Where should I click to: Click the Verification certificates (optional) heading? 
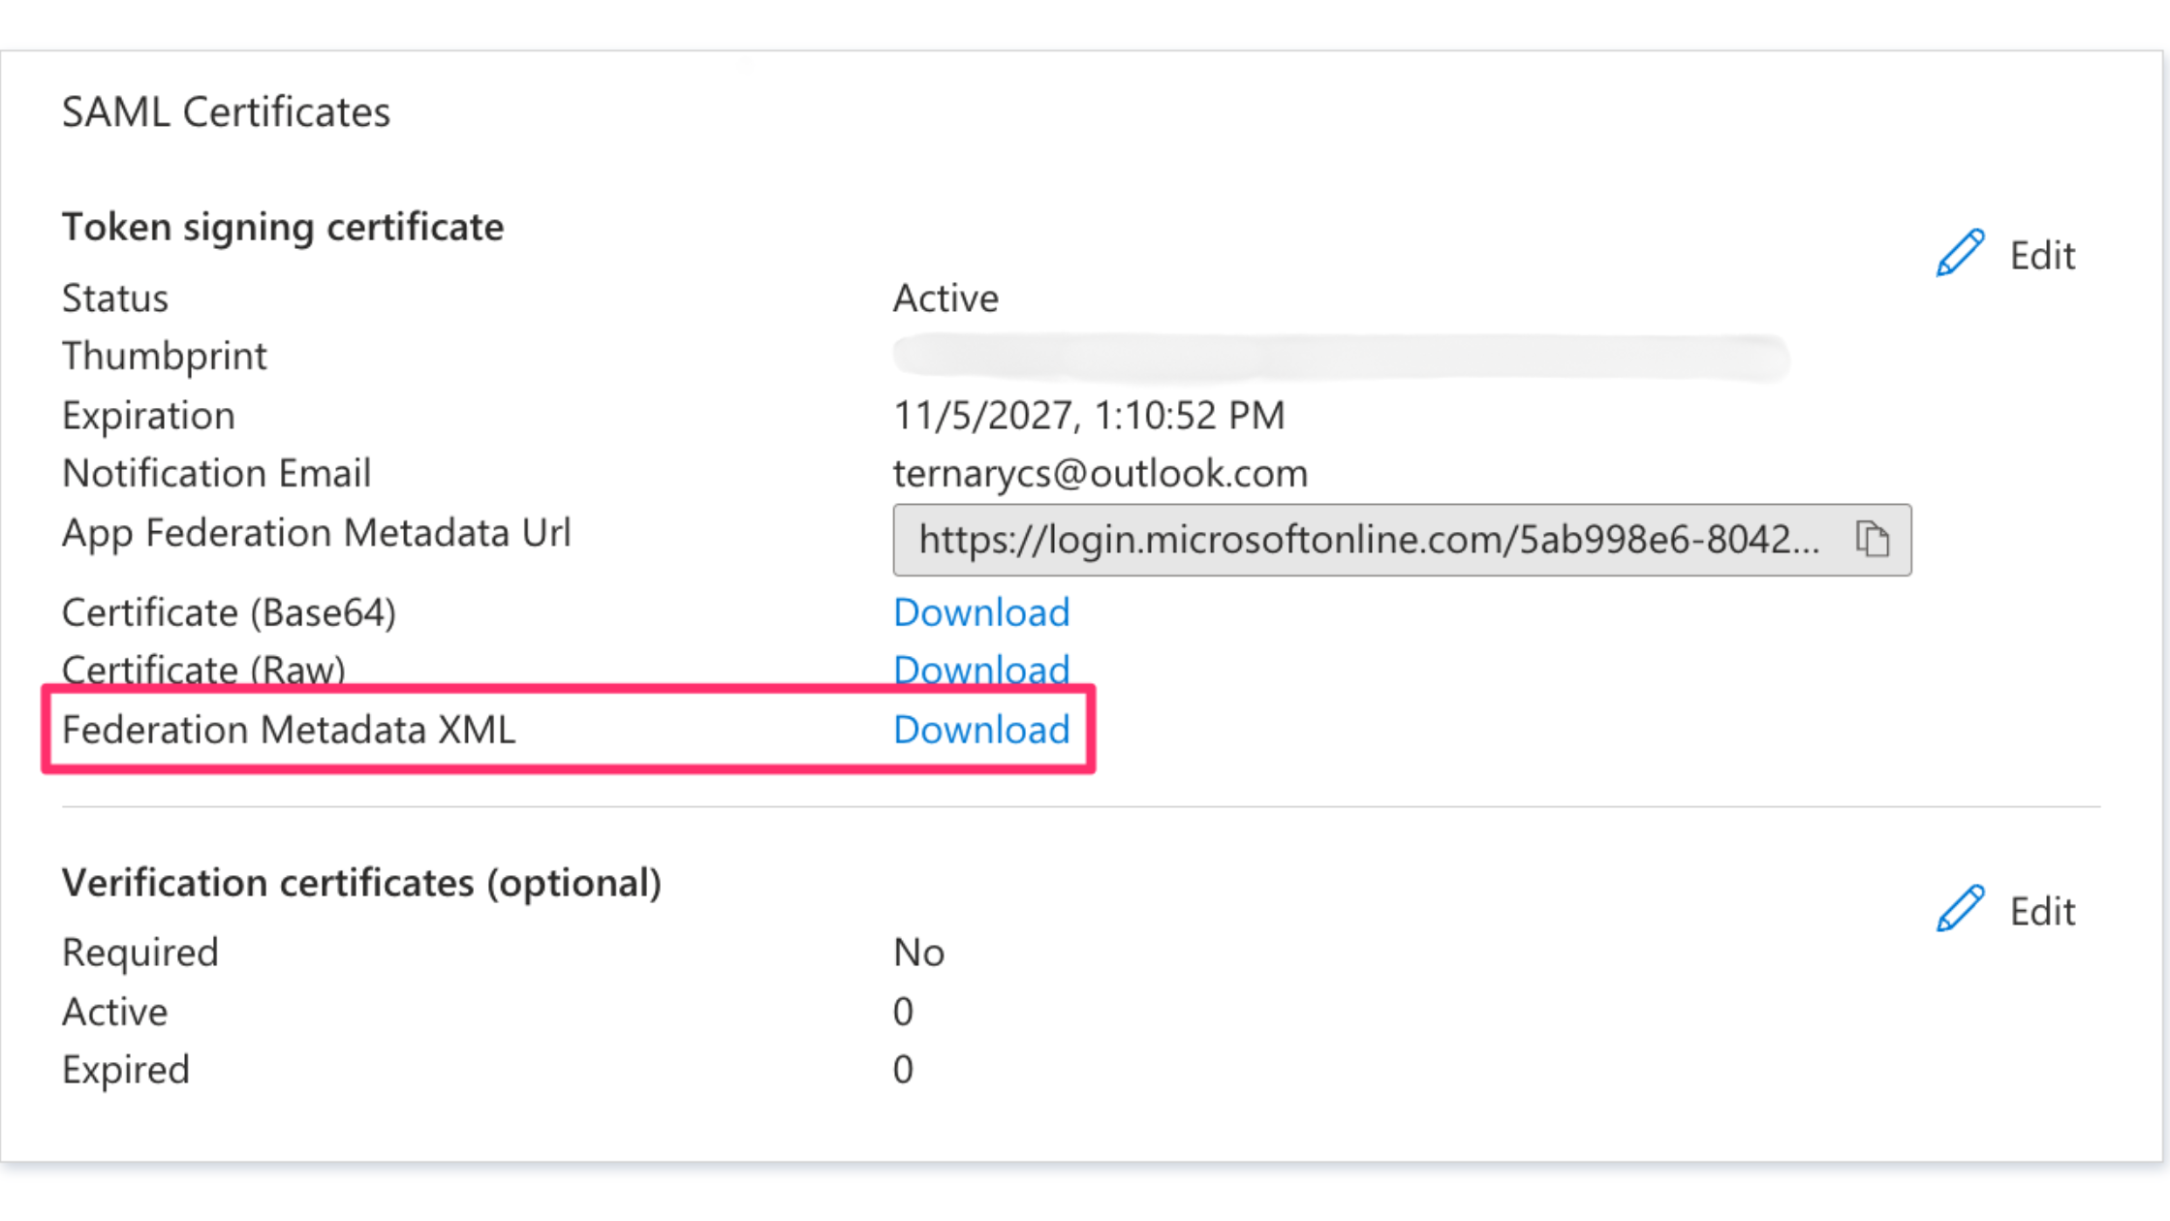361,883
